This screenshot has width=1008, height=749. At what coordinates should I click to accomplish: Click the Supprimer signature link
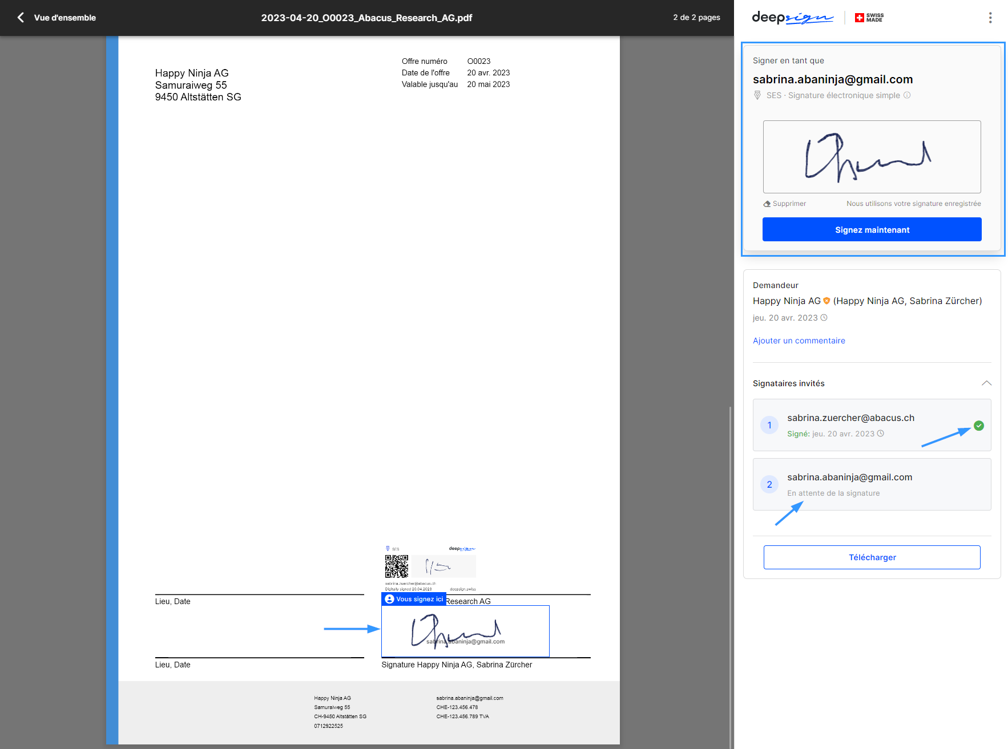coord(789,204)
